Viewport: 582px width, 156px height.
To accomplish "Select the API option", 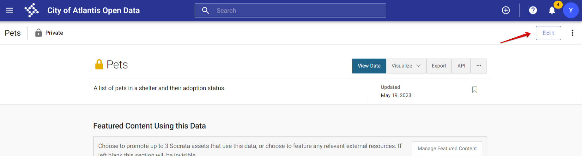I will point(461,66).
